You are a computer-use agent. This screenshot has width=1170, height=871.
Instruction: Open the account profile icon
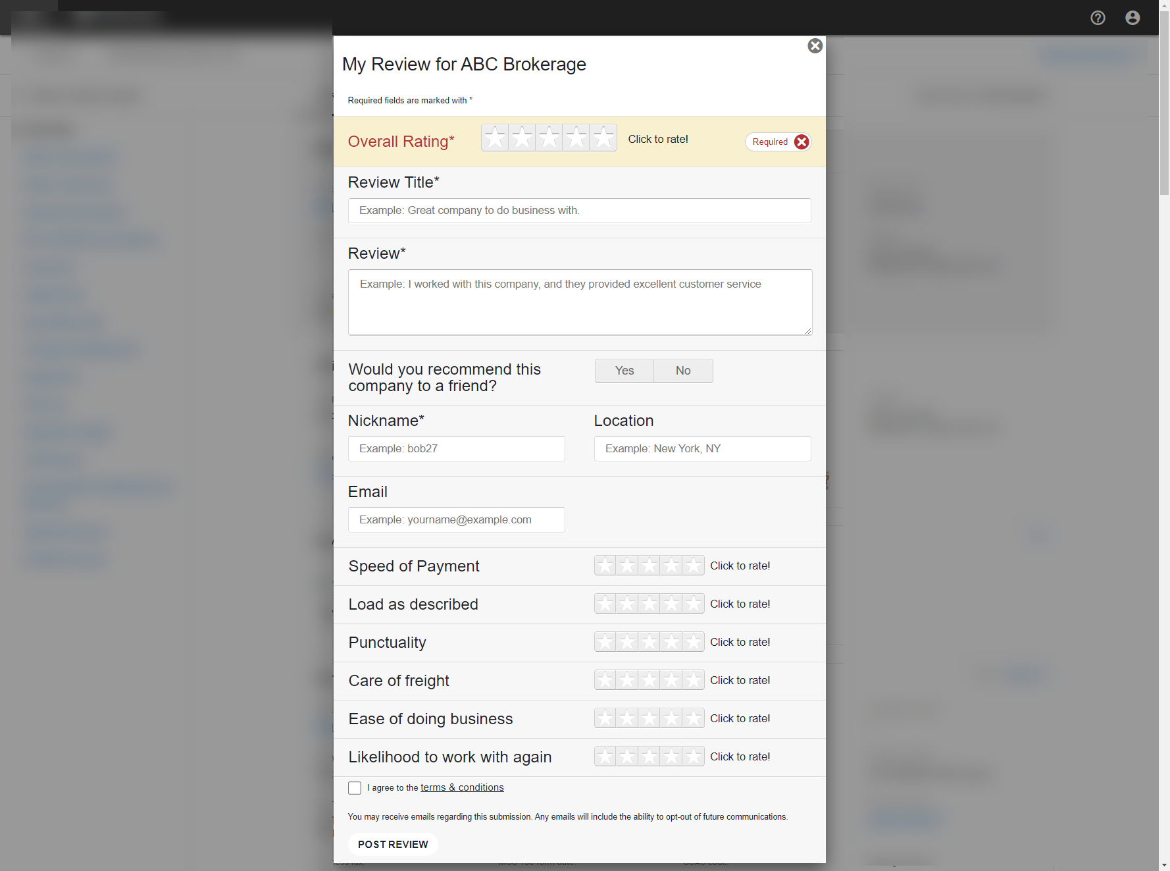tap(1133, 18)
